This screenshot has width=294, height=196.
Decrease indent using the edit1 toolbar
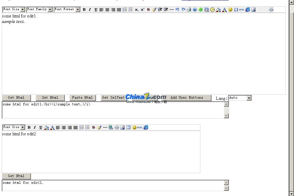click(x=166, y=10)
